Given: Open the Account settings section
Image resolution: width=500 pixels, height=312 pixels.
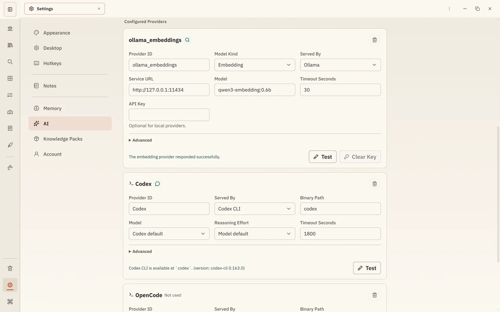Looking at the screenshot, I should (x=70, y=154).
